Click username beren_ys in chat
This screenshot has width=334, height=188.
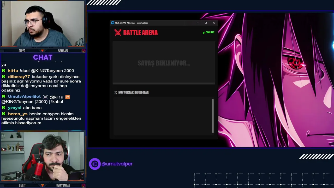click(18, 114)
